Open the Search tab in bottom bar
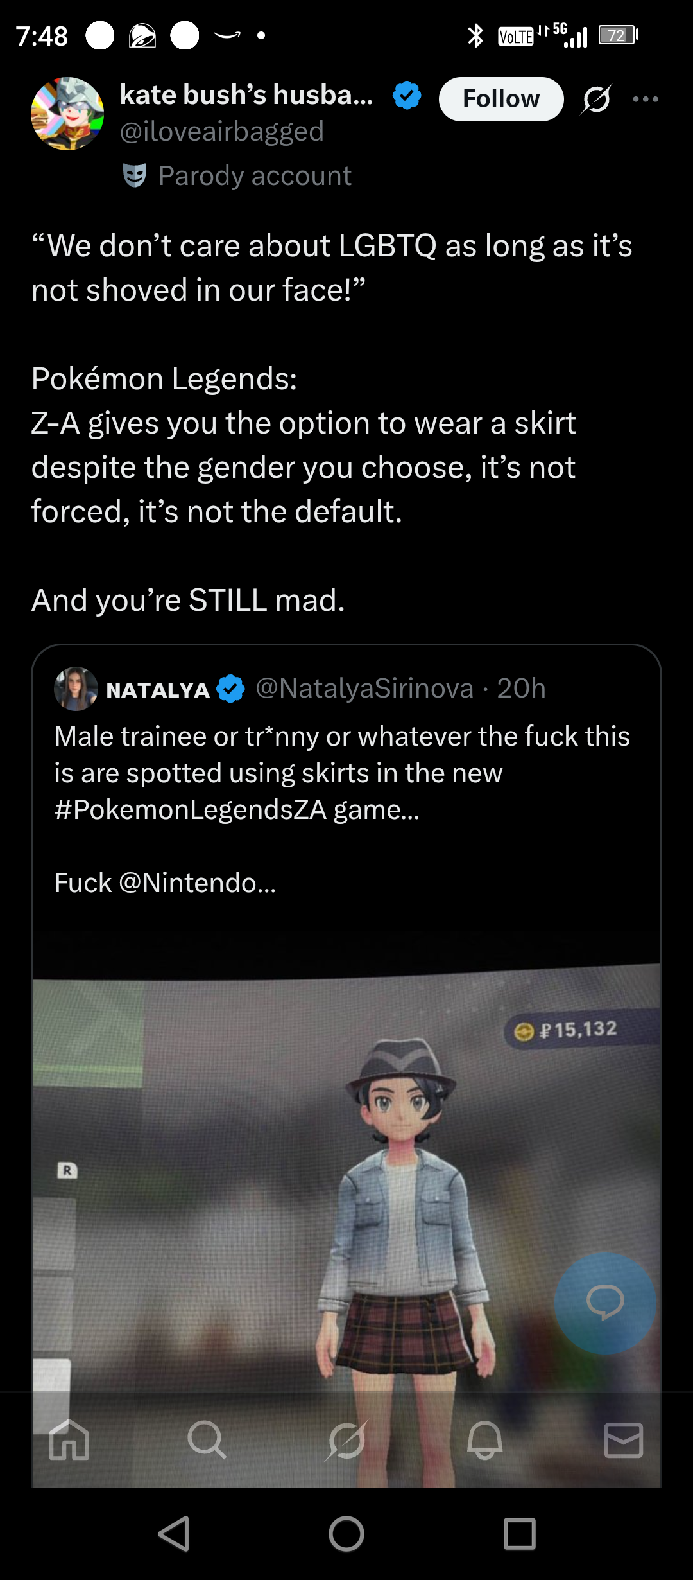 207,1439
